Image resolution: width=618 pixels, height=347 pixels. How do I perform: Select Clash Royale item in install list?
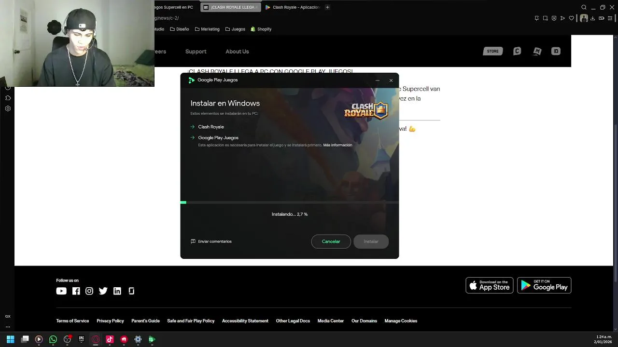tap(211, 127)
